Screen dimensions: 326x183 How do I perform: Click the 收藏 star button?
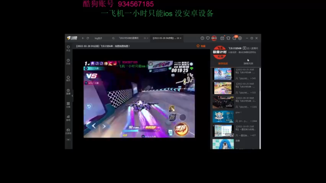[x=201, y=46]
